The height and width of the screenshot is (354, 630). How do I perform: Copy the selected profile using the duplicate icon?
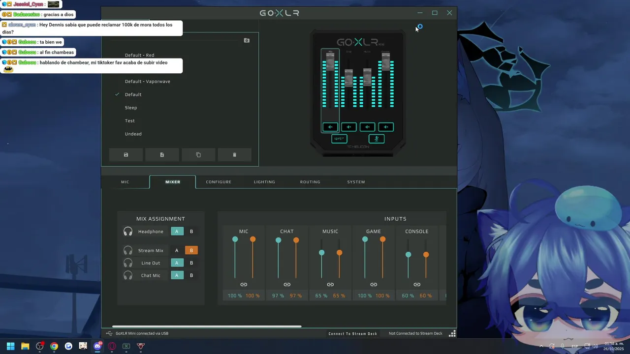click(198, 155)
